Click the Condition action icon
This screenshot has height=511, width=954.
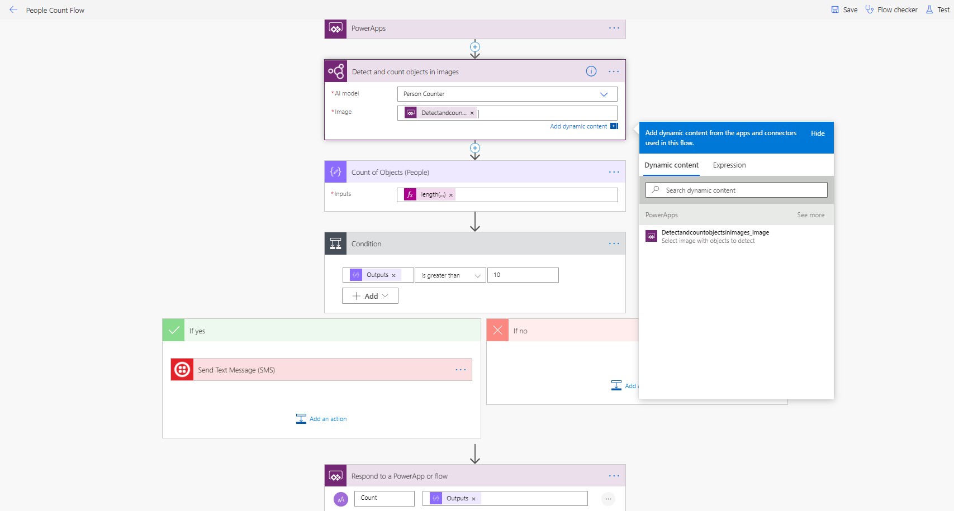[x=335, y=243]
